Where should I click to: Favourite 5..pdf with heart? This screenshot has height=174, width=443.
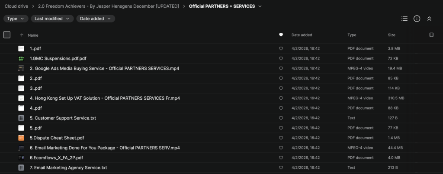[281, 128]
